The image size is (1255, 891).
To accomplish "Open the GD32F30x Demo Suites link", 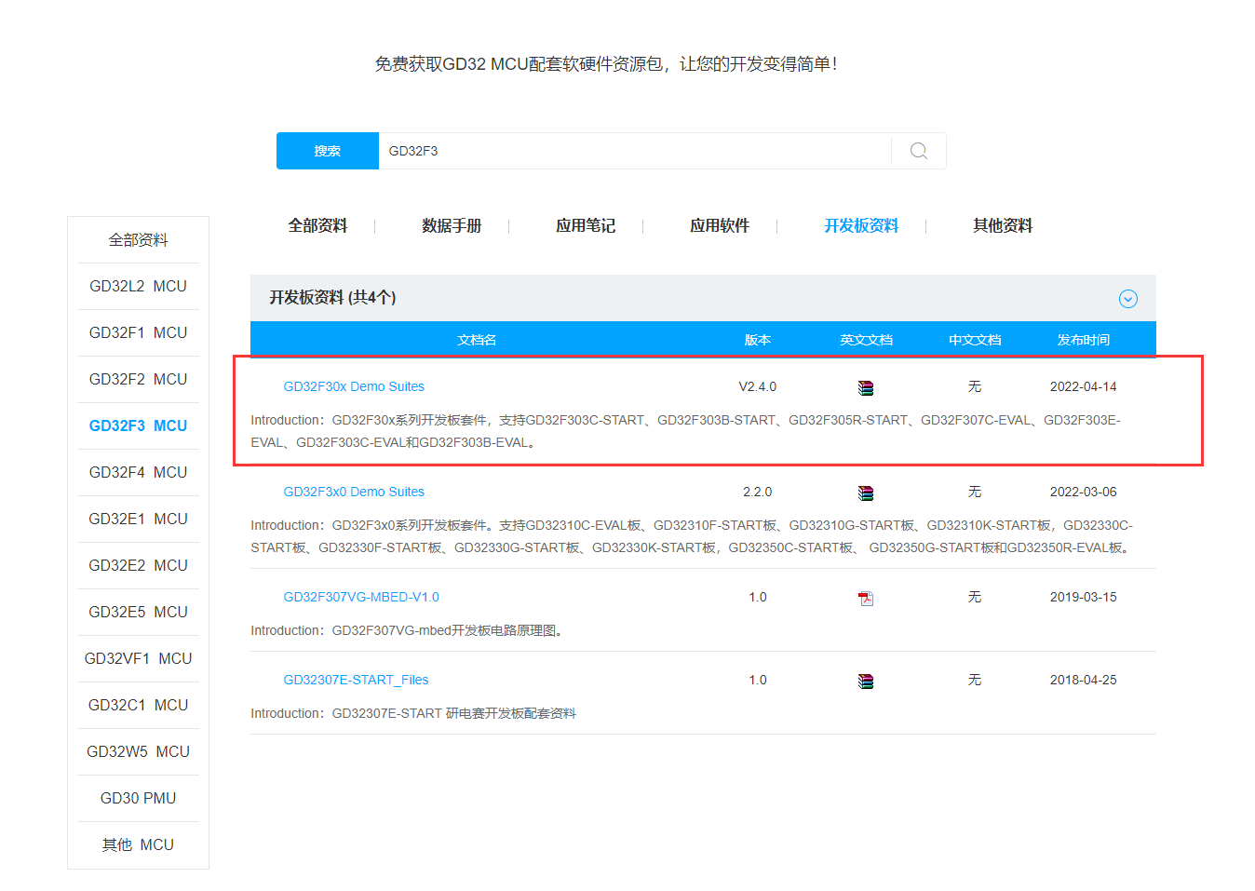I will pos(354,386).
